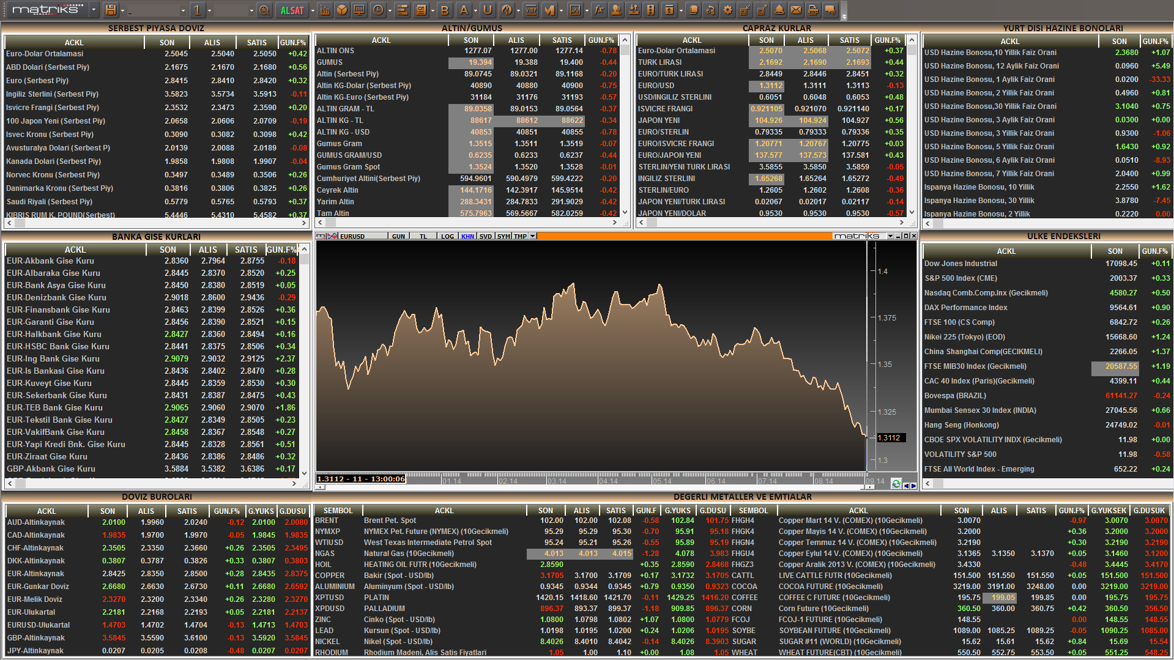The height and width of the screenshot is (660, 1174).
Task: Open dropdown arrow after TMP on chart
Action: click(x=533, y=237)
